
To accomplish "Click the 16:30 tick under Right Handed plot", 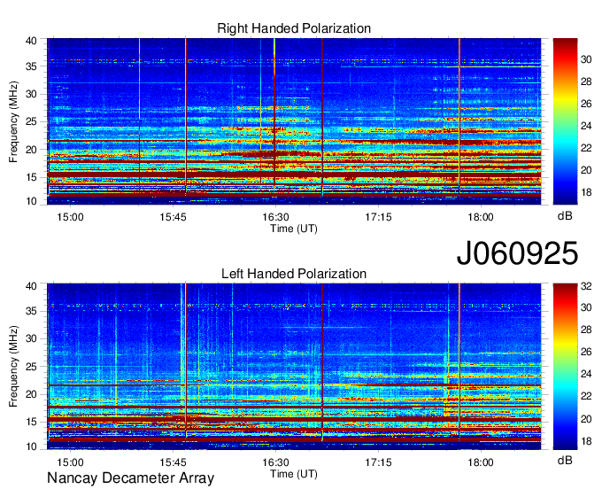I will coord(275,217).
